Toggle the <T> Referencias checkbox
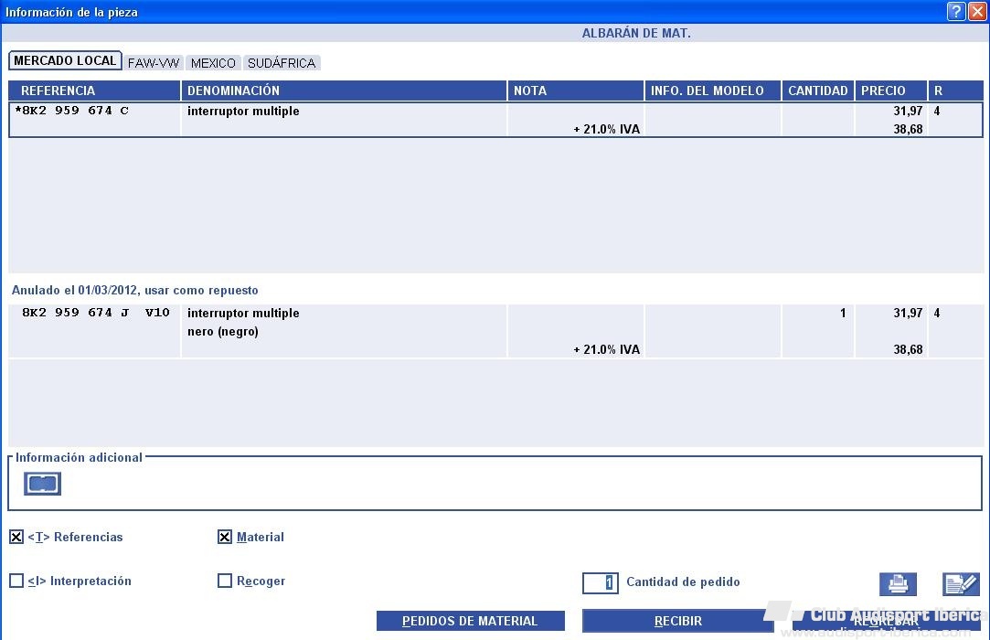 tap(16, 537)
